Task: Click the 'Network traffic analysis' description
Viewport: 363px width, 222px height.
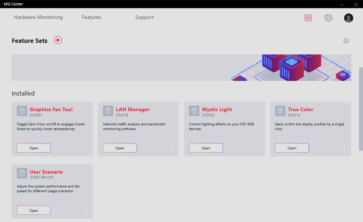Action: point(134,126)
